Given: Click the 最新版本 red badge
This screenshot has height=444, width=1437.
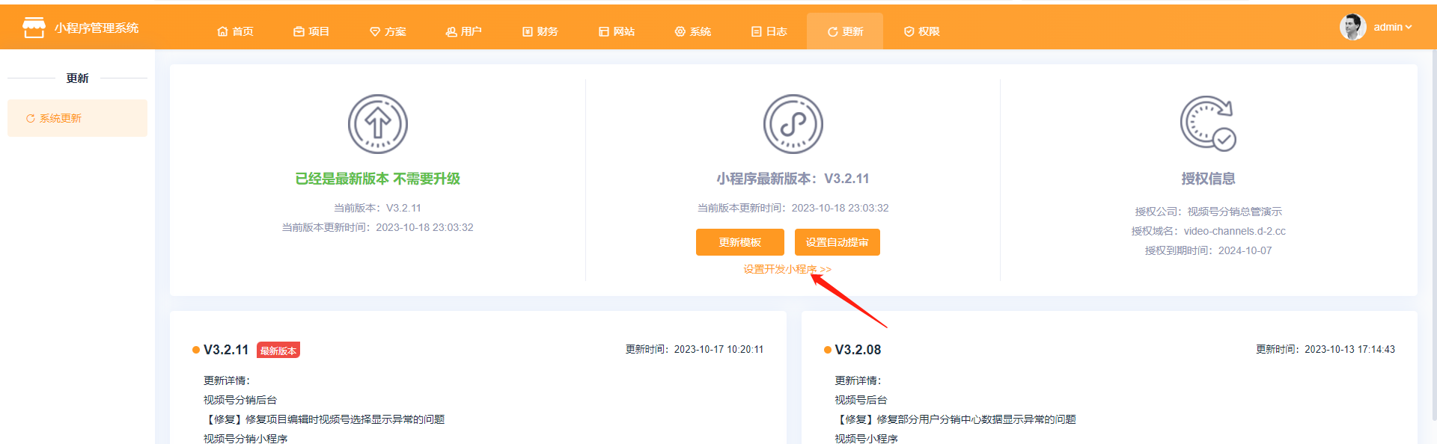Looking at the screenshot, I should 278,351.
